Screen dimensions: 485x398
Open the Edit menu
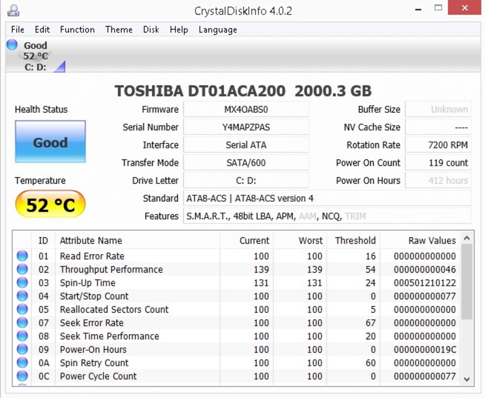tap(42, 30)
